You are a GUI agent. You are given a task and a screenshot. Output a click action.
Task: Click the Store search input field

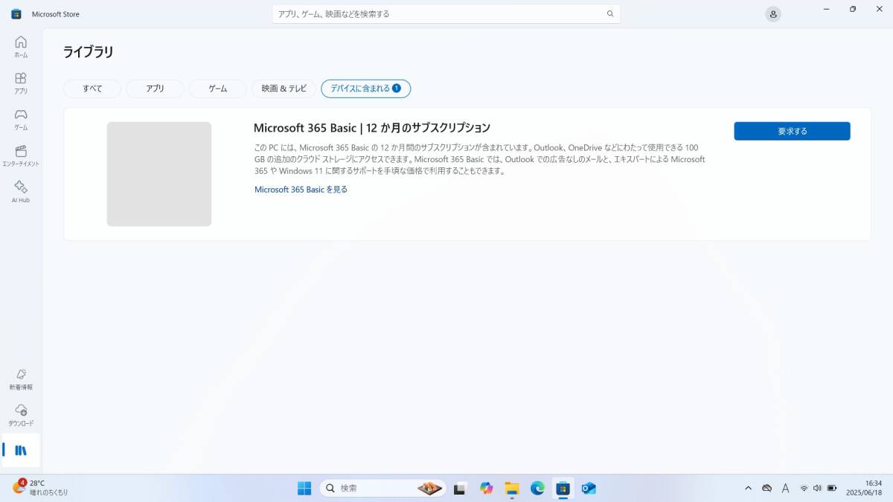(x=446, y=13)
